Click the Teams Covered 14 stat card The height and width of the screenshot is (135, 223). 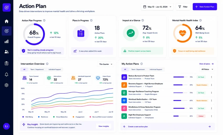(x=32, y=79)
